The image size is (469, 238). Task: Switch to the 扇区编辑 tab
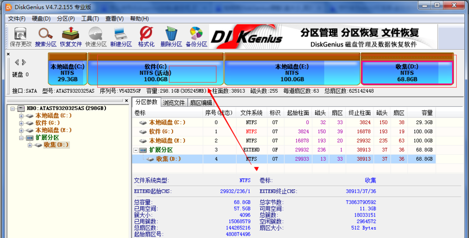point(201,103)
